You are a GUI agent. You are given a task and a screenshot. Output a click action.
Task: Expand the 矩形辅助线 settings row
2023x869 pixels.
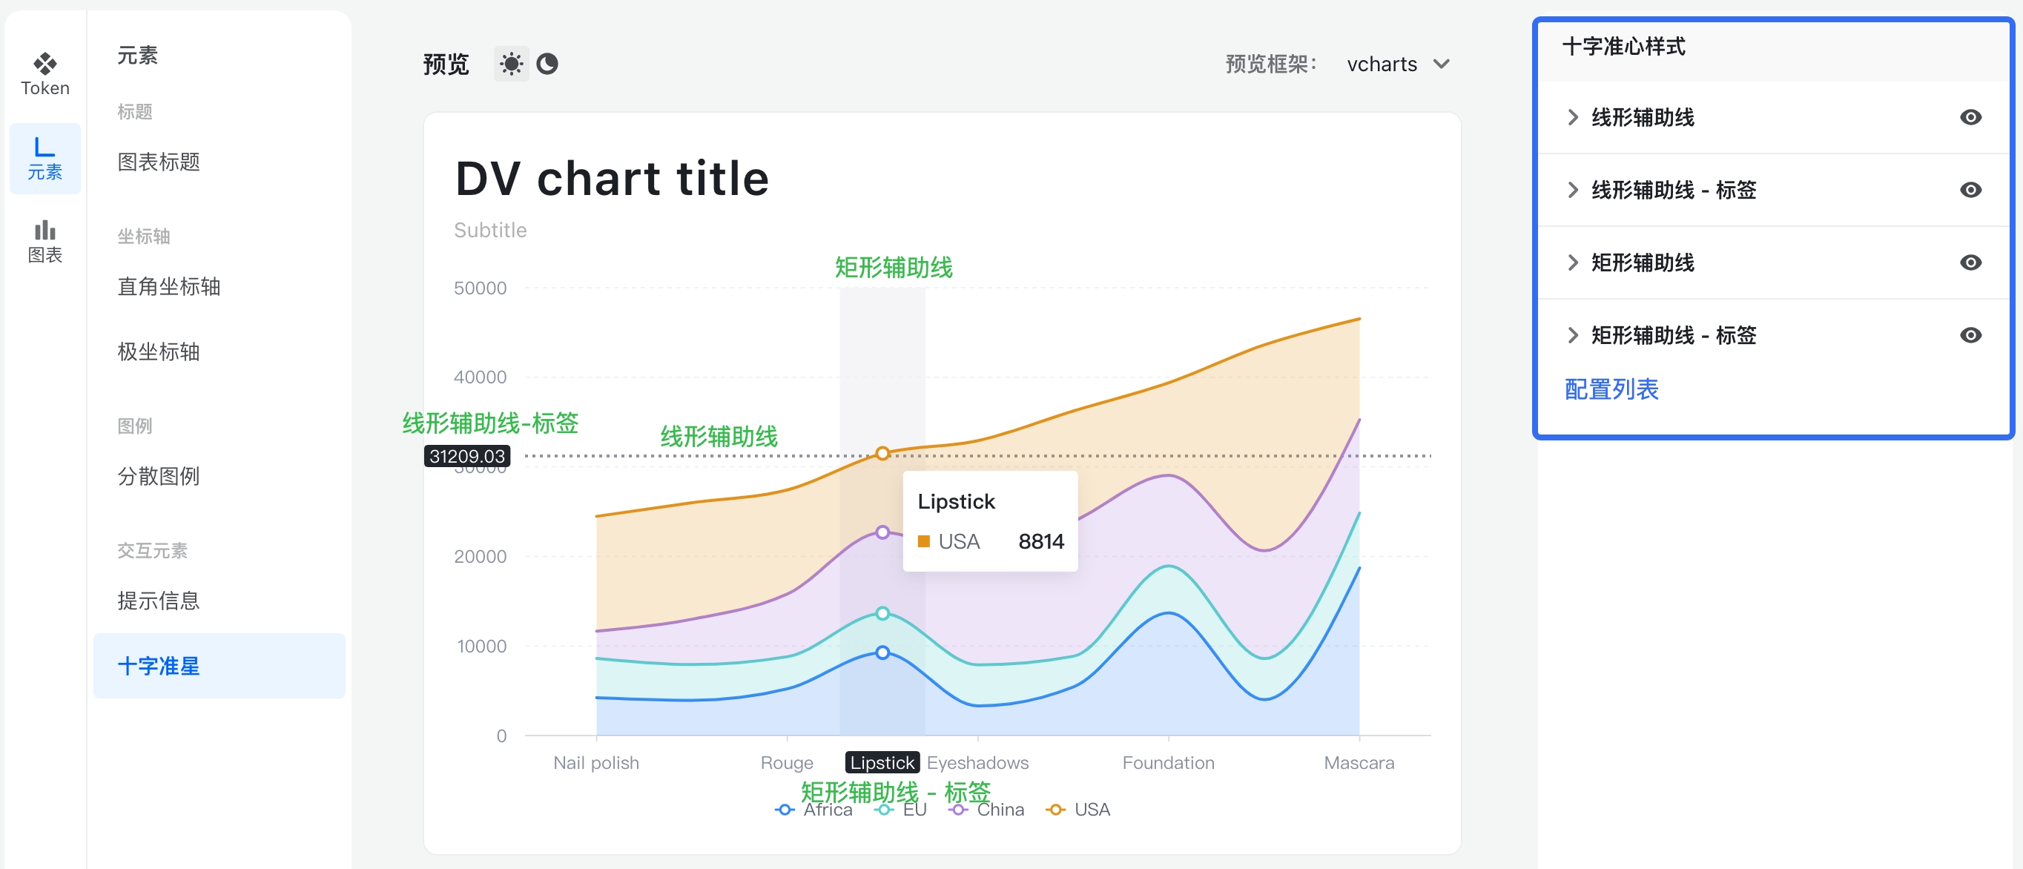(1572, 262)
